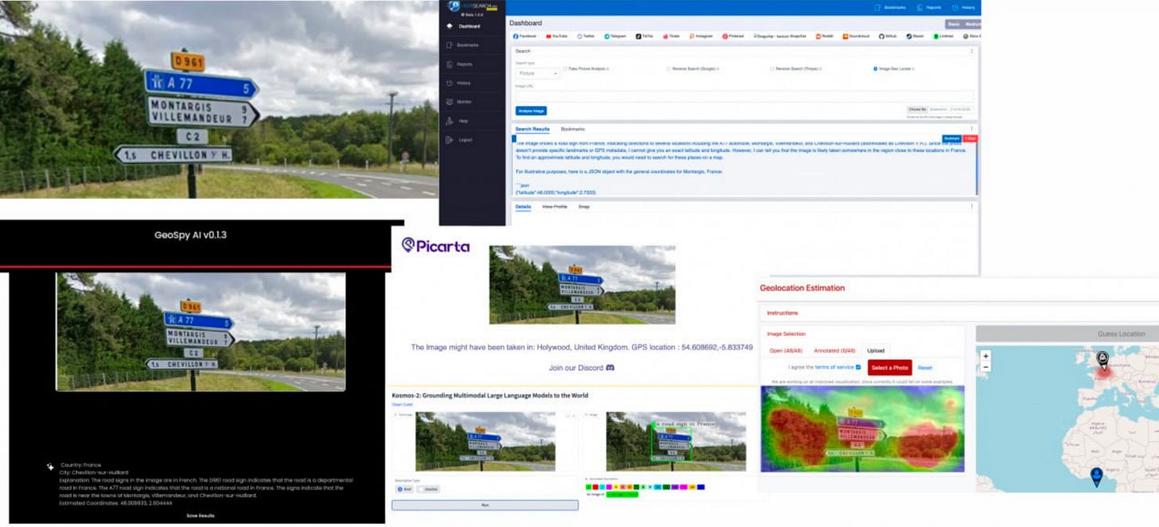Click the Soundcloud platform icon
Viewport: 1159px width, 527px height.
pyautogui.click(x=845, y=36)
